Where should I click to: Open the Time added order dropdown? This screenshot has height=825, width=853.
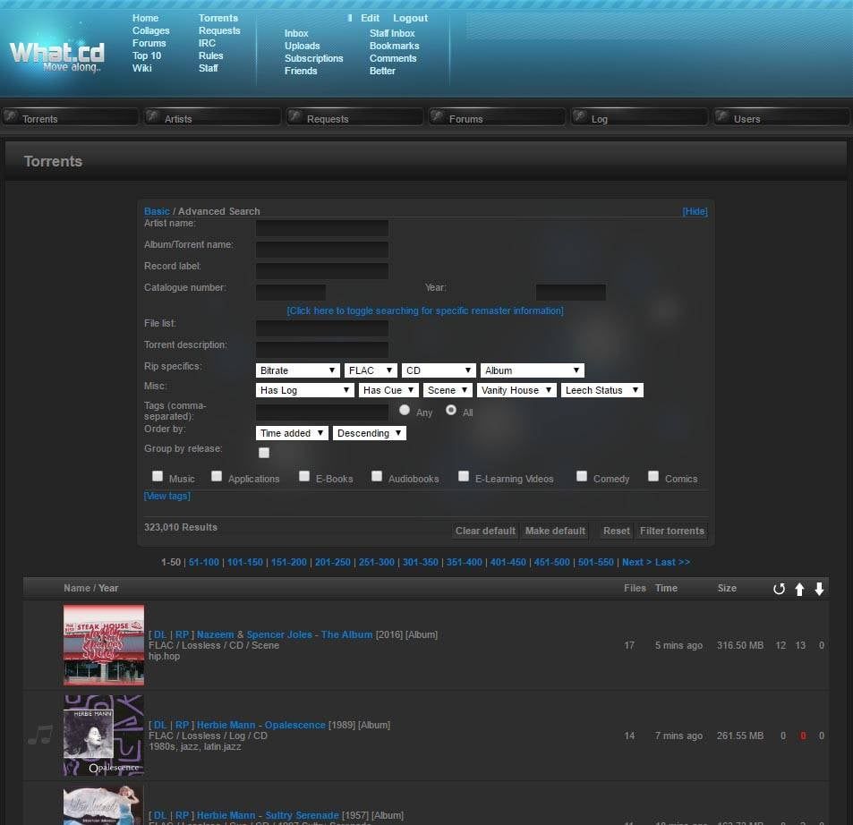(x=292, y=433)
